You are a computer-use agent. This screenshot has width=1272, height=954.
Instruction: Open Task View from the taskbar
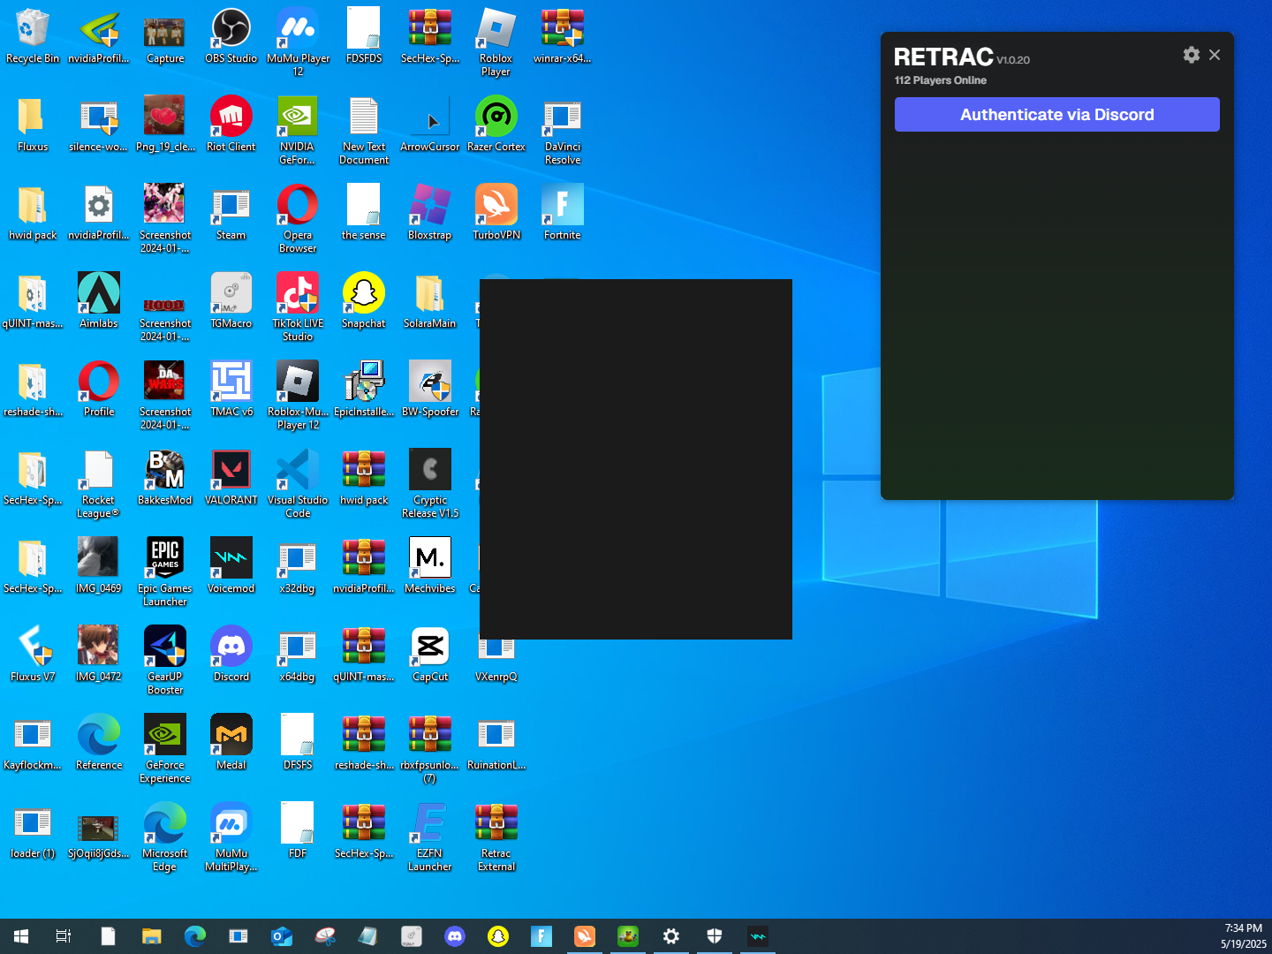[64, 936]
